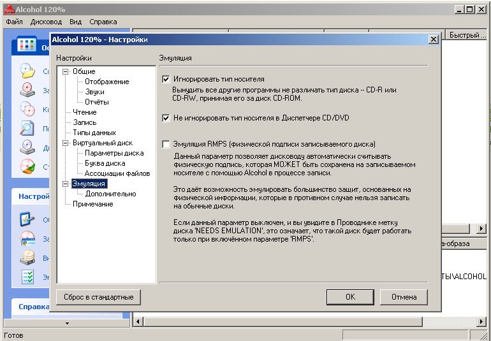Screen dimensions: 491x341
Task: Uncheck "Игнорировать тип носителя" checkbox
Action: 166,79
